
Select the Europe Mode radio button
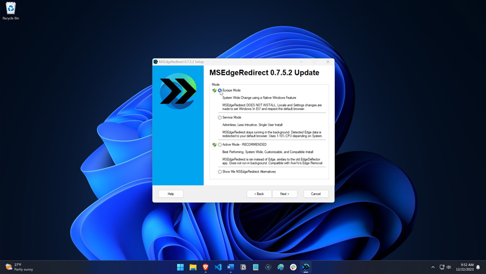point(220,90)
